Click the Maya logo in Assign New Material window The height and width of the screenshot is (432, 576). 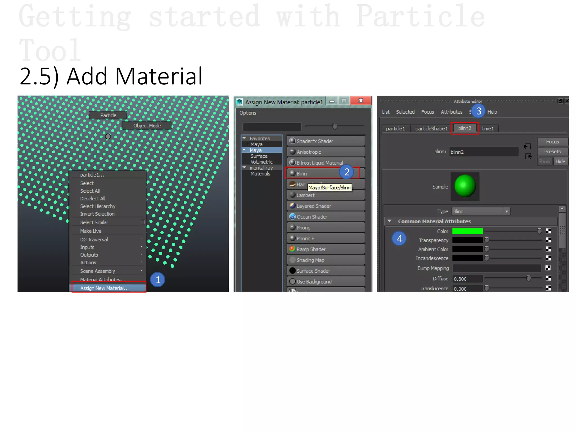coord(239,102)
